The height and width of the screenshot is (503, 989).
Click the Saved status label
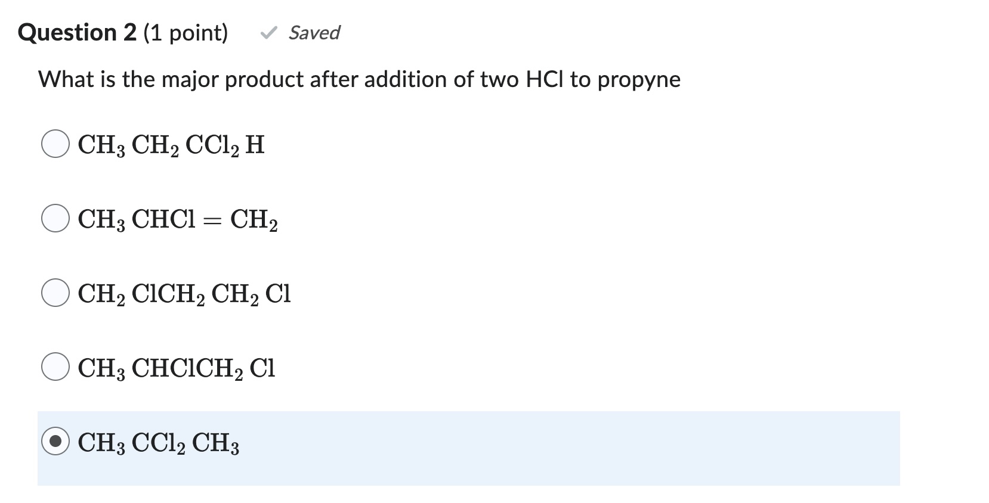[x=313, y=33]
